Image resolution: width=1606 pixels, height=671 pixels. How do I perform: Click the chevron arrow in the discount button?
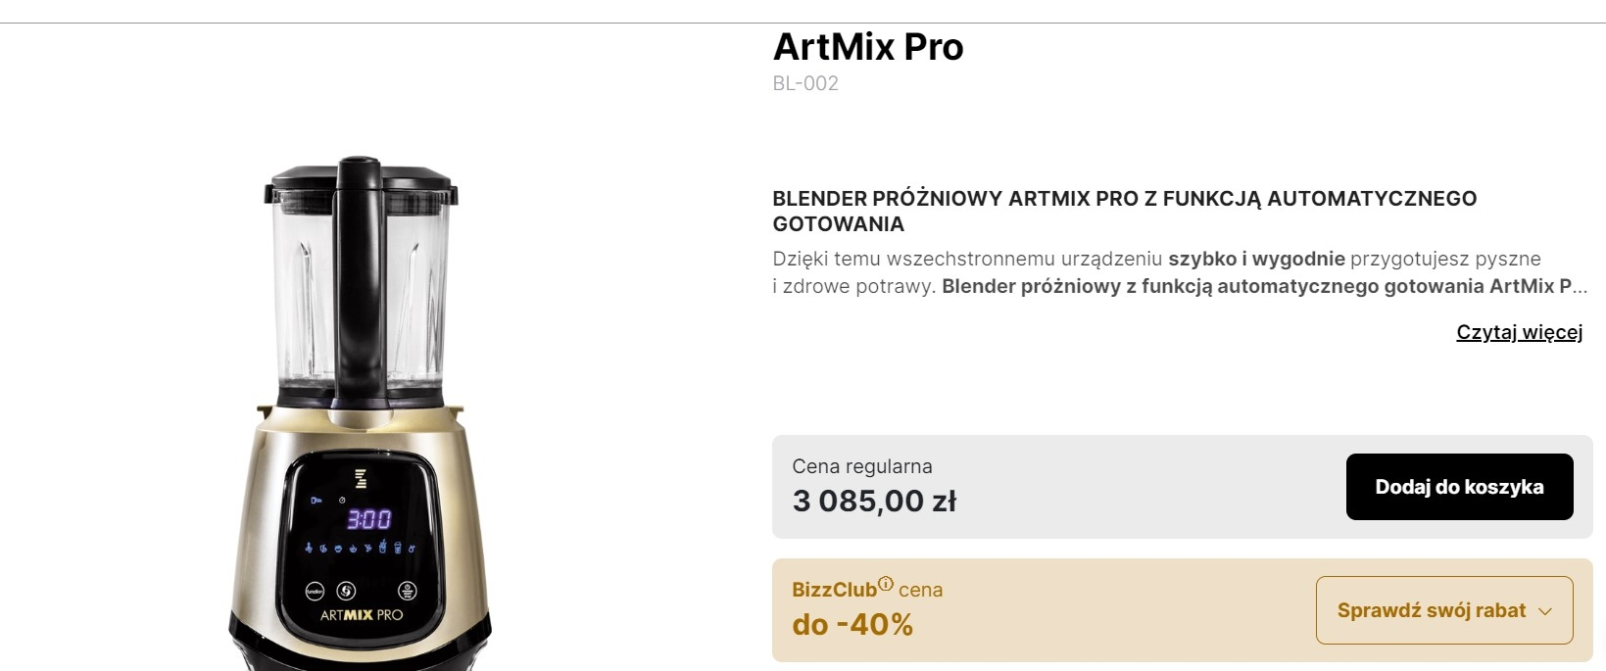click(x=1545, y=611)
